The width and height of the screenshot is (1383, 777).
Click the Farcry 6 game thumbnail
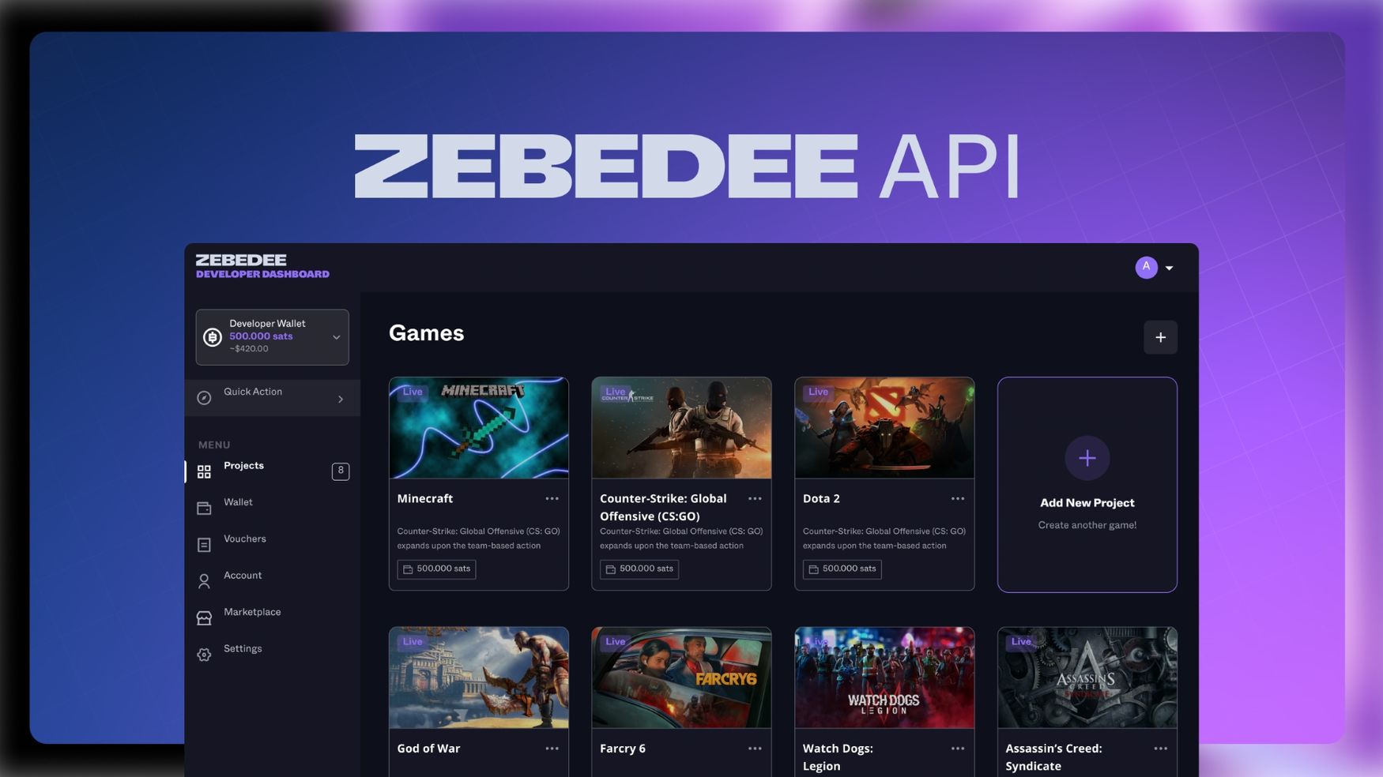[681, 677]
